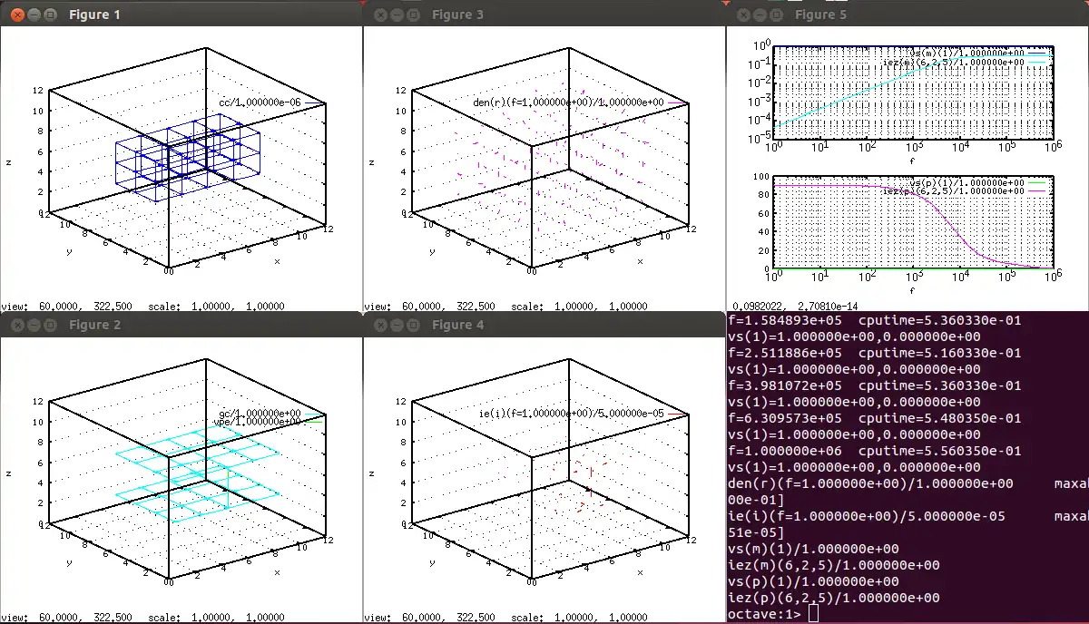Screen dimensions: 1089x624
Task: Focus the Figure 5 title bar
Action: point(907,15)
